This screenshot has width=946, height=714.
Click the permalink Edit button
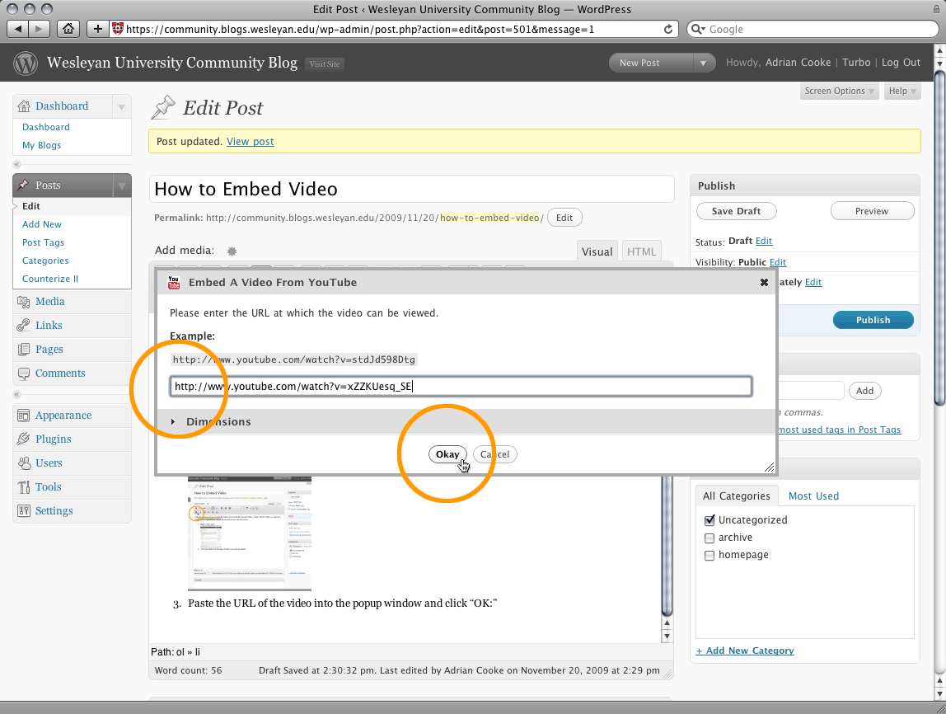click(x=564, y=218)
